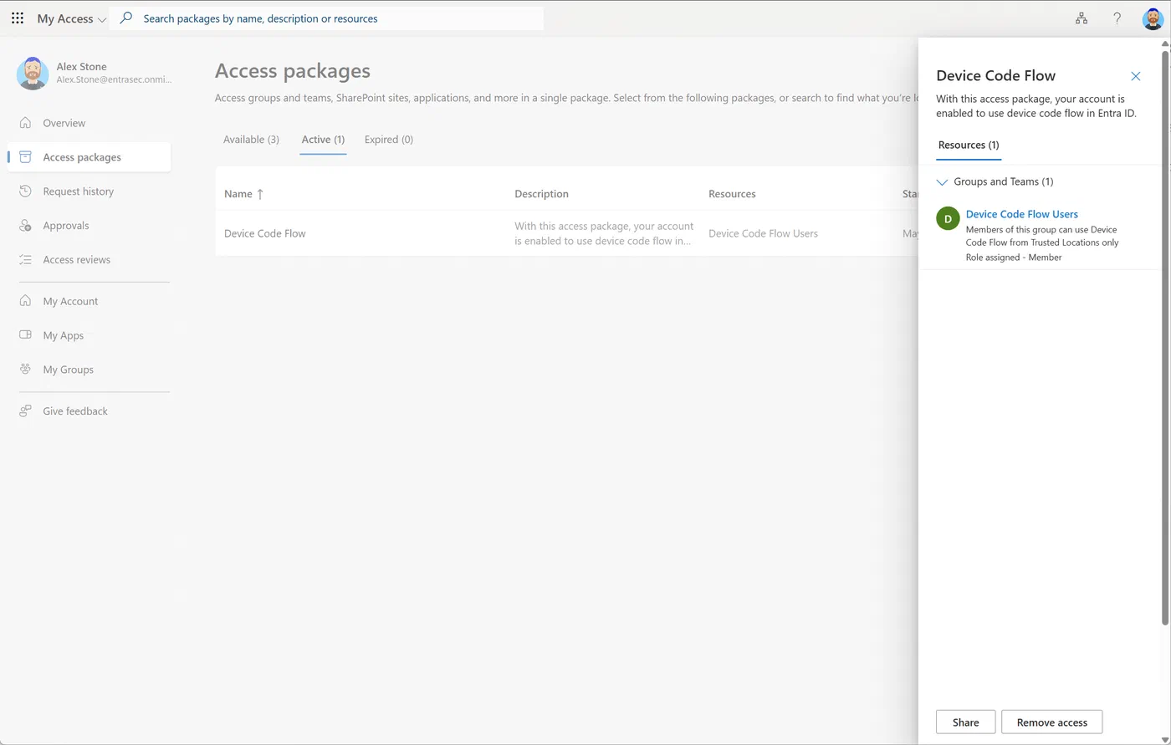Screen dimensions: 1171x745
Task: Open the account avatar in top right
Action: click(1153, 18)
